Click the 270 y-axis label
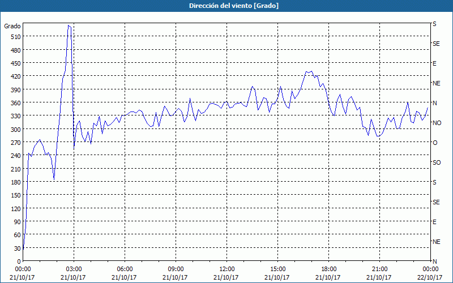Screen dimensions: 453x283 (16, 143)
